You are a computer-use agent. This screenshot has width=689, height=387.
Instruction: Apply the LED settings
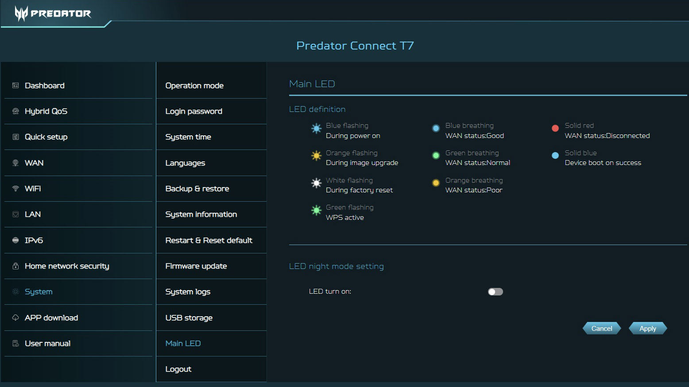[x=647, y=328]
